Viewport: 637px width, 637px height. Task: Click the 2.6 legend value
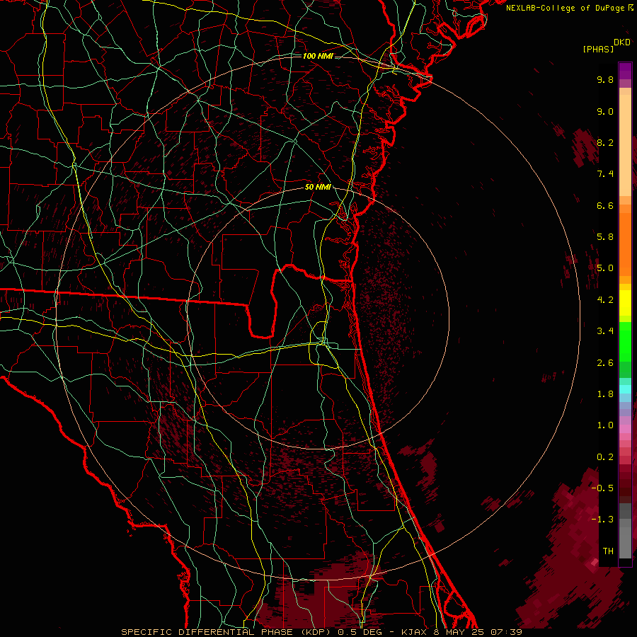click(x=605, y=363)
